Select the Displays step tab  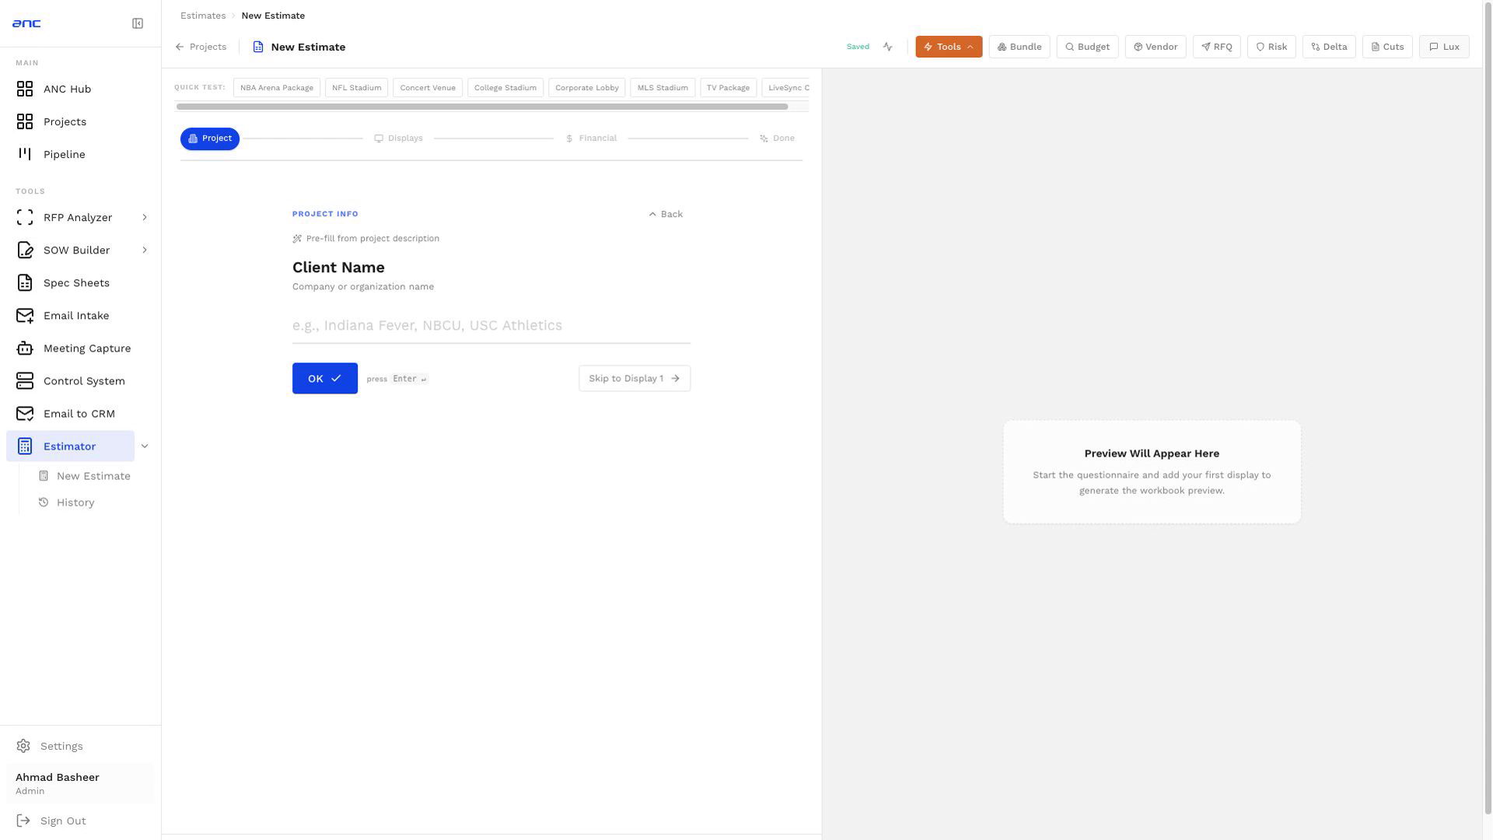click(x=398, y=138)
